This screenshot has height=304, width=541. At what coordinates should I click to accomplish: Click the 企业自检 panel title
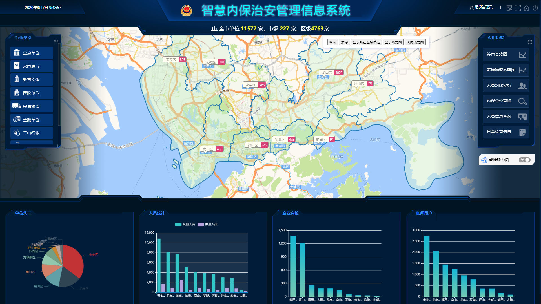pyautogui.click(x=290, y=213)
